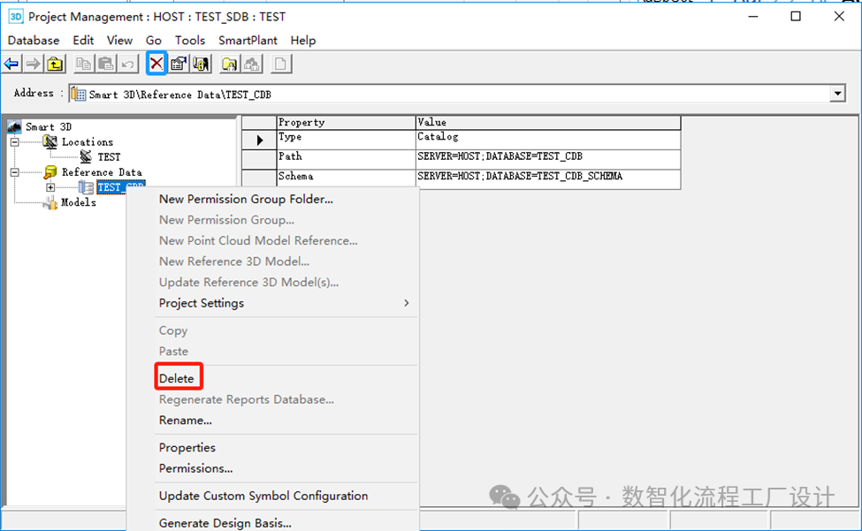Expand the Project Settings submenu arrow
This screenshot has width=862, height=531.
407,303
